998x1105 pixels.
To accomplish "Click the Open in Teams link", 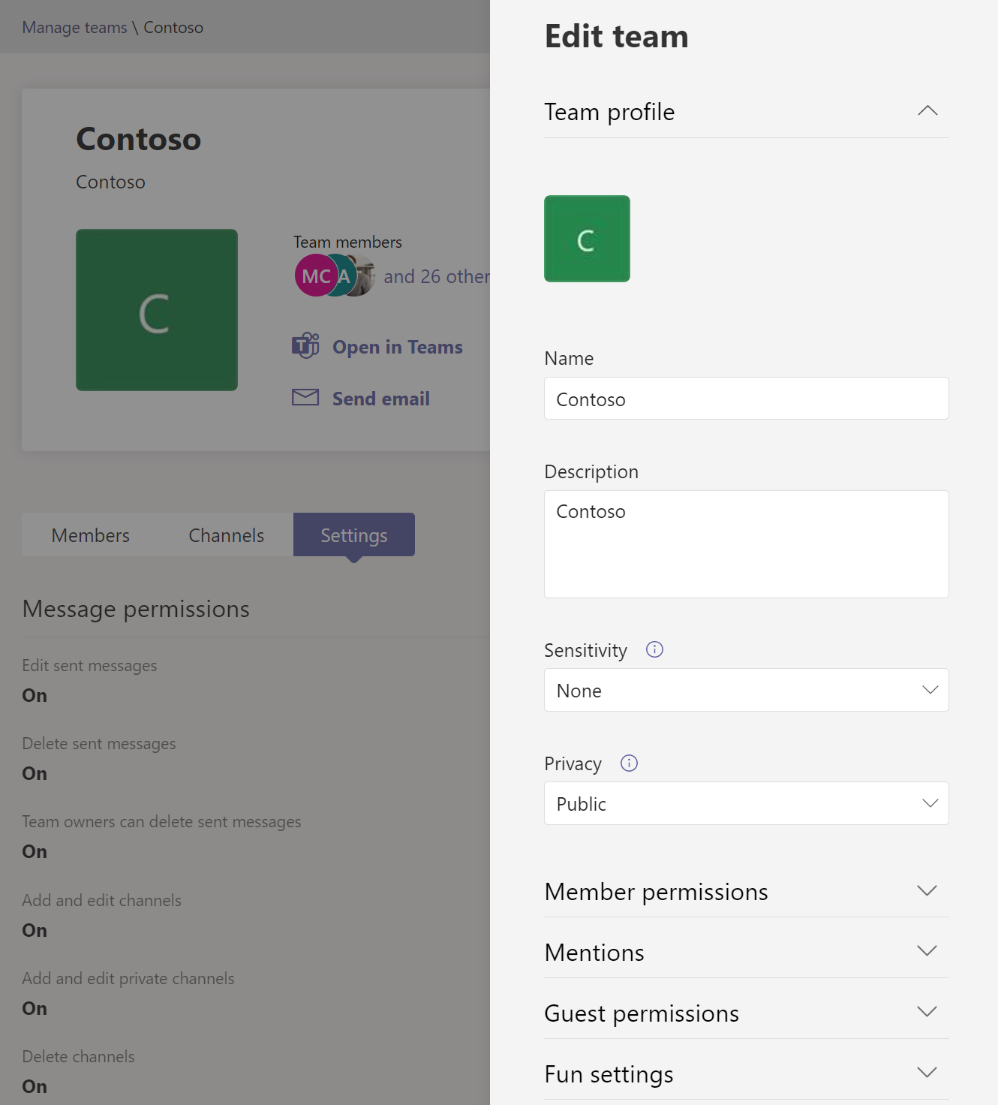I will click(398, 347).
